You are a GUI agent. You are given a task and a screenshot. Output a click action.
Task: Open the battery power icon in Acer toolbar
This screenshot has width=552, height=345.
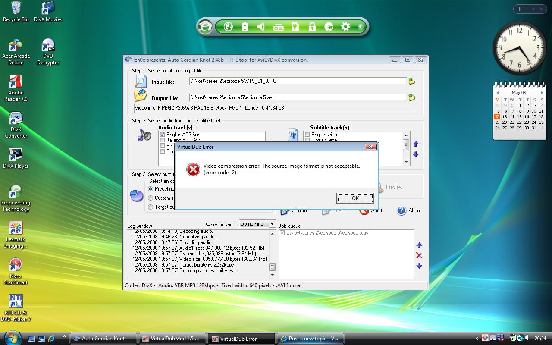pos(245,27)
